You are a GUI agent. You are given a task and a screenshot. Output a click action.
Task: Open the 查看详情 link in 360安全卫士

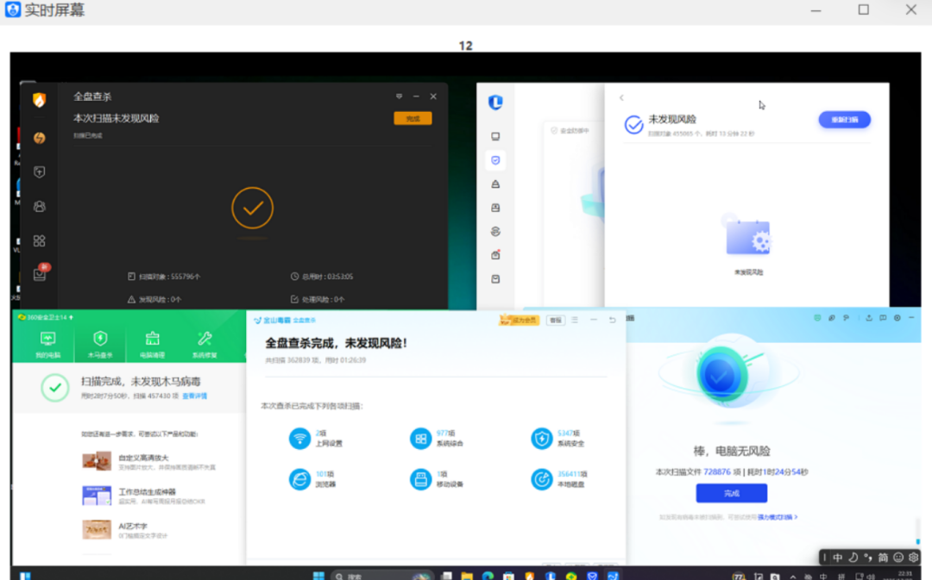pos(195,394)
